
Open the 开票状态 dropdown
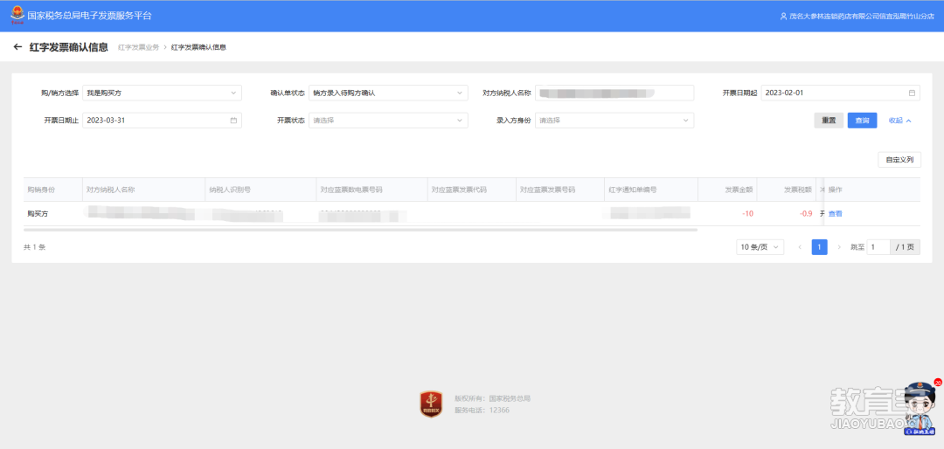[388, 121]
